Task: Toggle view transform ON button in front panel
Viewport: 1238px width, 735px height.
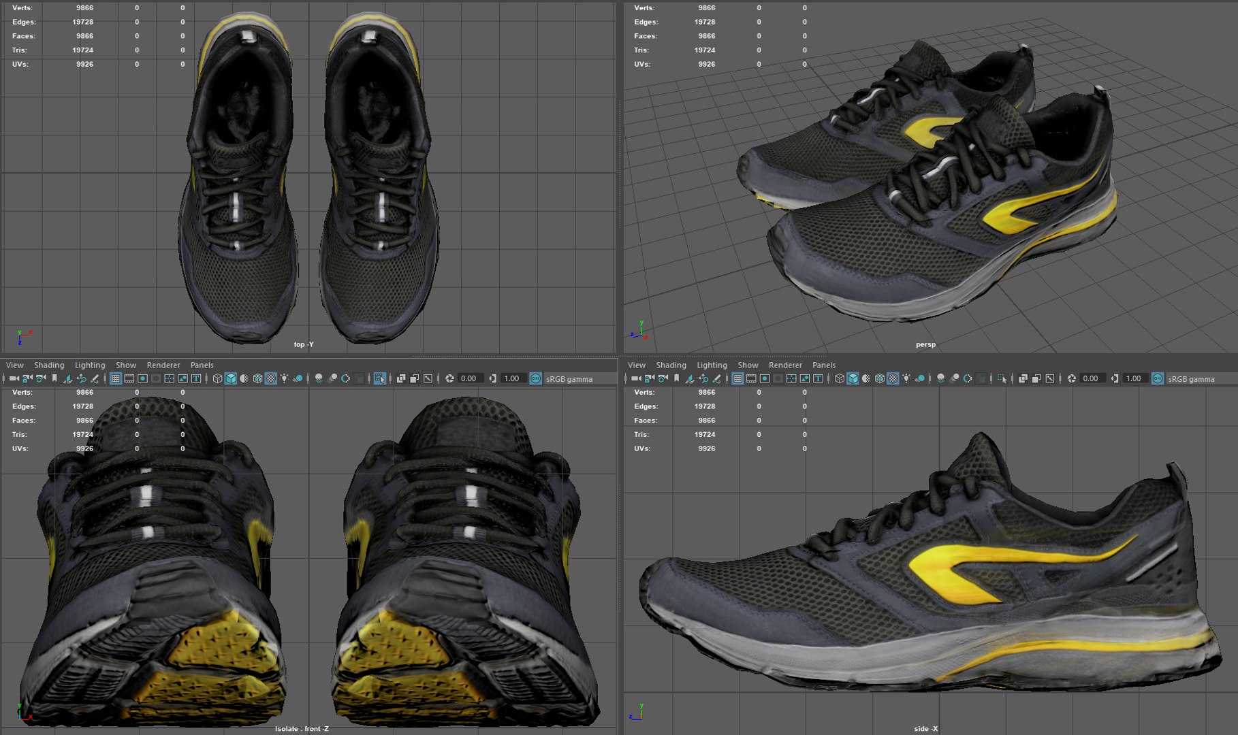Action: click(x=536, y=378)
